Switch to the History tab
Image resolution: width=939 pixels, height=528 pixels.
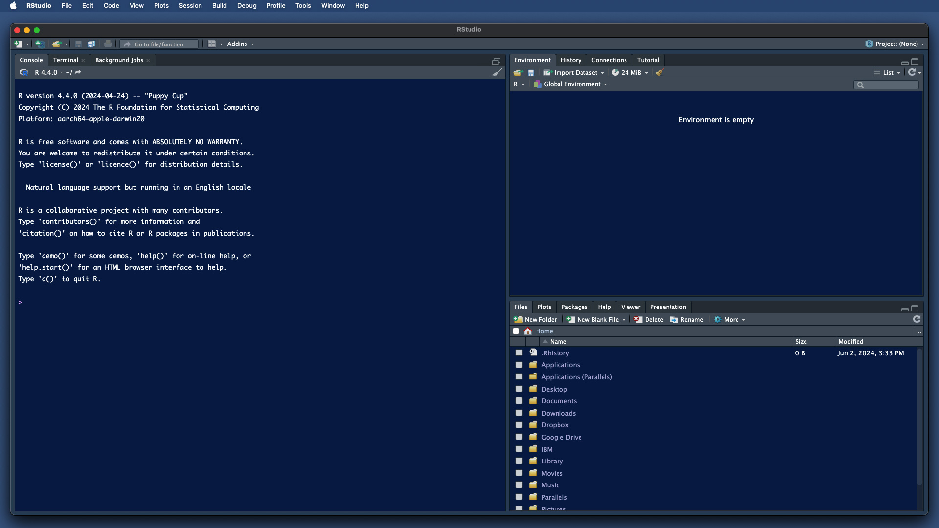pyautogui.click(x=570, y=59)
